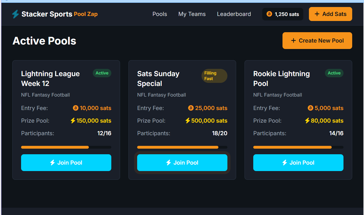Click the bitcoin icon next to 25,000 sats
This screenshot has width=364, height=215.
pyautogui.click(x=191, y=108)
